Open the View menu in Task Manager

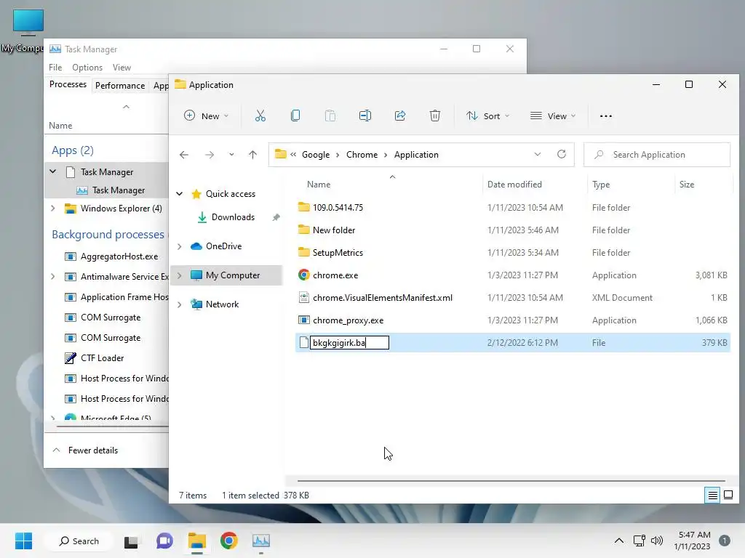click(121, 68)
